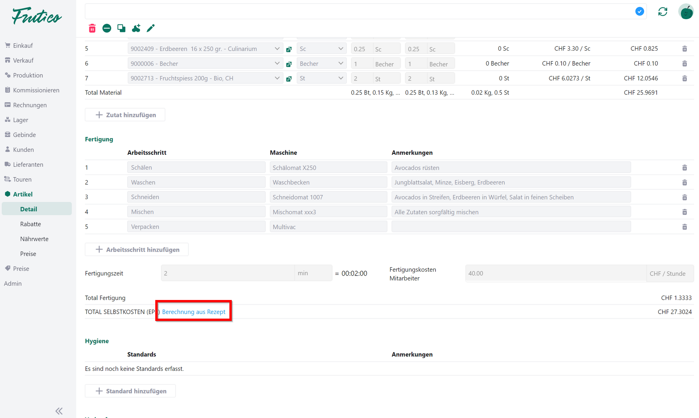Click the duplicate copy icon in toolbar

(121, 28)
